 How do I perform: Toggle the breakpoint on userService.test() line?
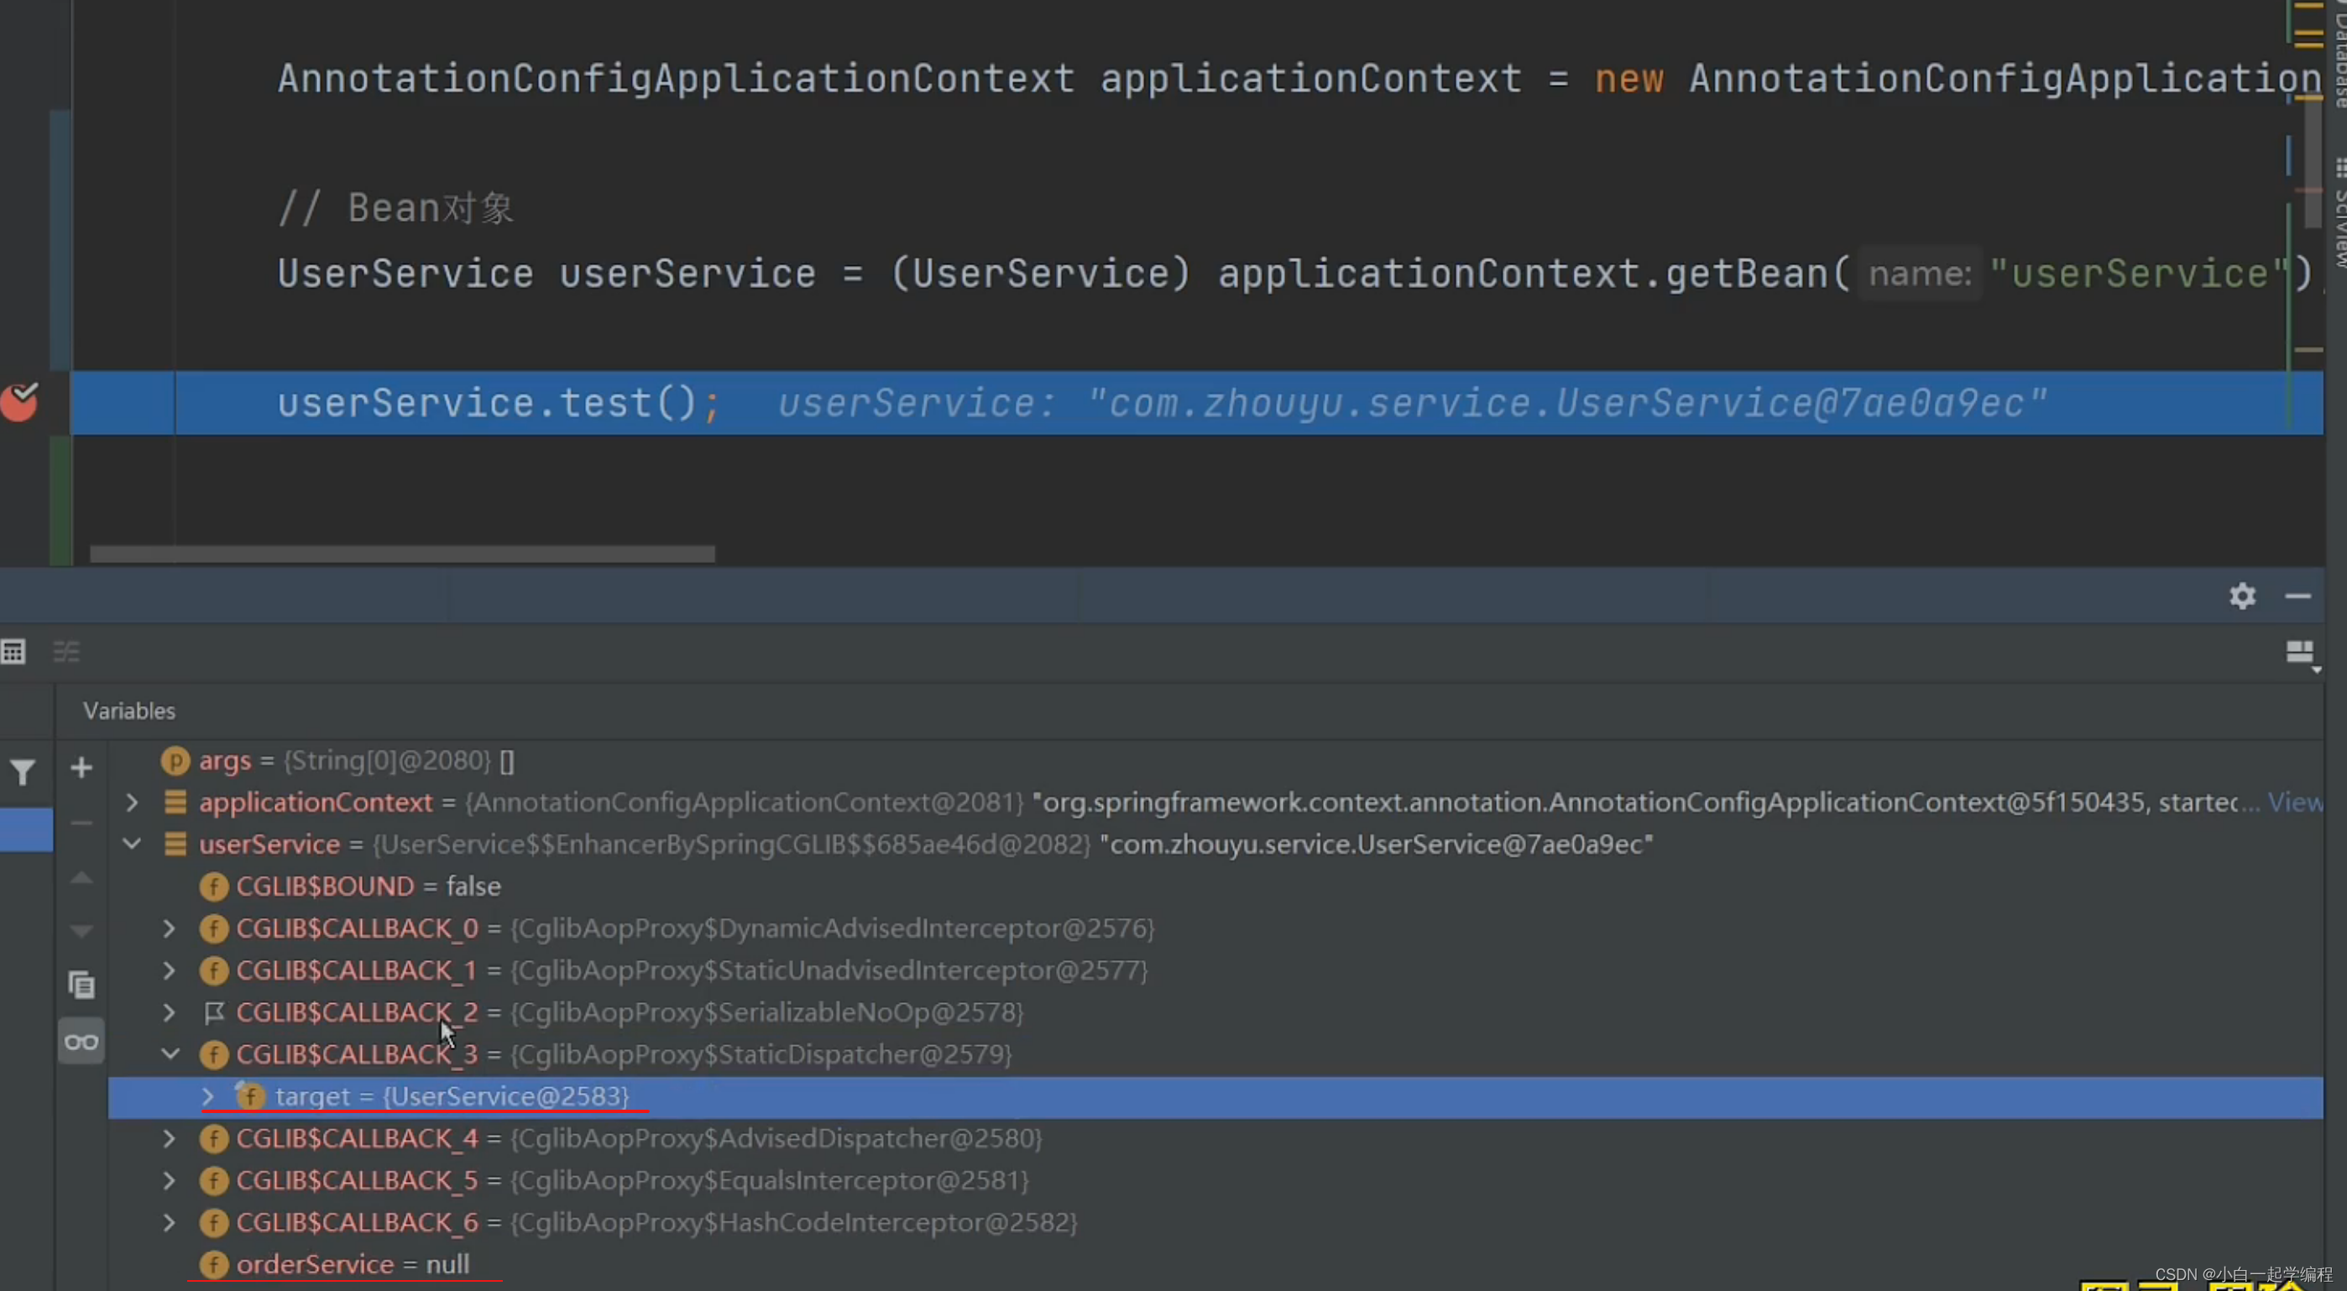coord(19,402)
